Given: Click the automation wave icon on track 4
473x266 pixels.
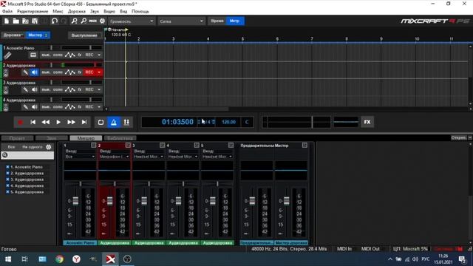Looking at the screenshot, I should coord(70,107).
